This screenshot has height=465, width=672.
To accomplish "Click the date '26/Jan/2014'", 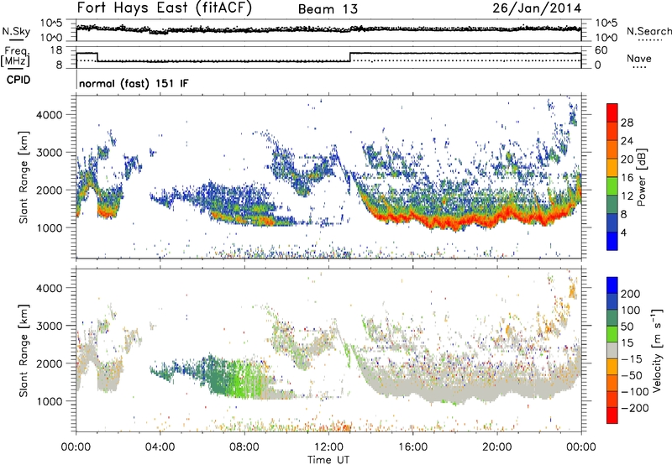I will click(x=537, y=8).
